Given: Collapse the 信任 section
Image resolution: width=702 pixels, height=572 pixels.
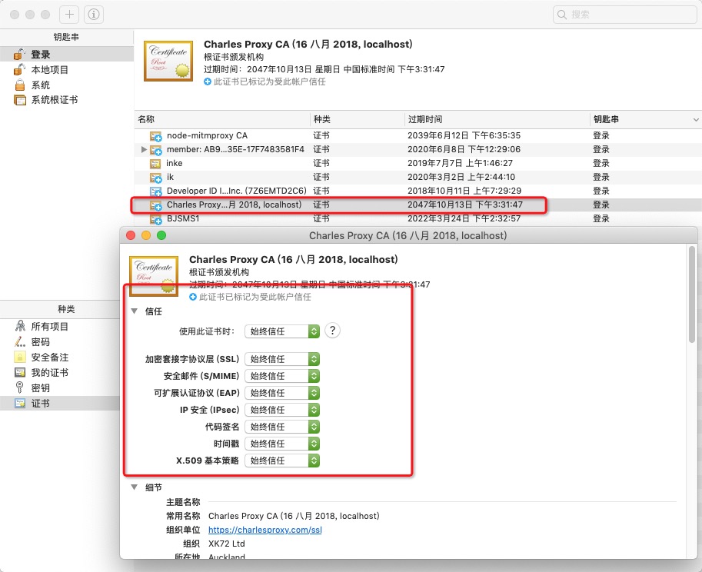Looking at the screenshot, I should pyautogui.click(x=135, y=311).
